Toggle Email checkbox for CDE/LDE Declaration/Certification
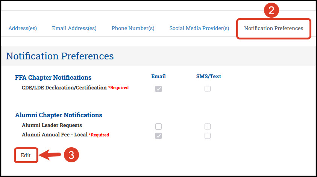Viewport: 317px width, 177px height. [x=159, y=89]
